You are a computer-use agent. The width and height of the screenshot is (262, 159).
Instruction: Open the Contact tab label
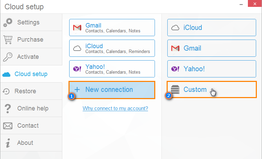pyautogui.click(x=28, y=126)
